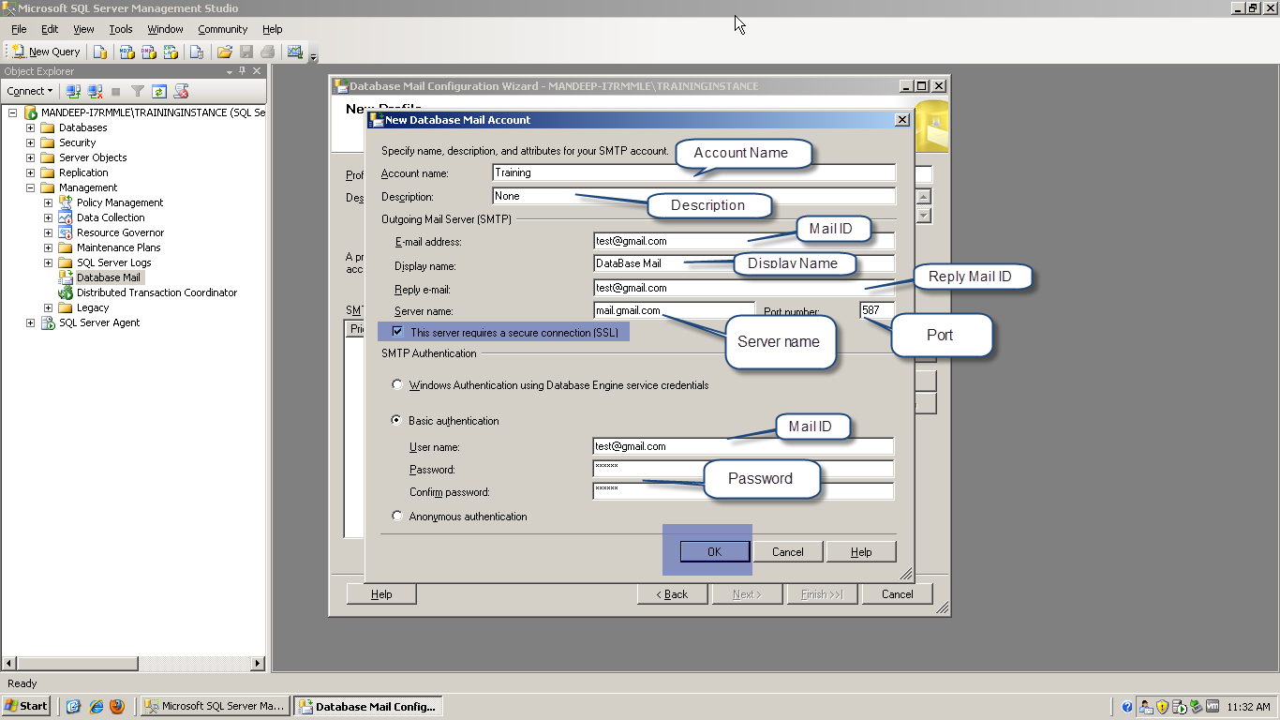Image resolution: width=1280 pixels, height=720 pixels.
Task: Select Database Mail in the tree
Action: pos(109,277)
